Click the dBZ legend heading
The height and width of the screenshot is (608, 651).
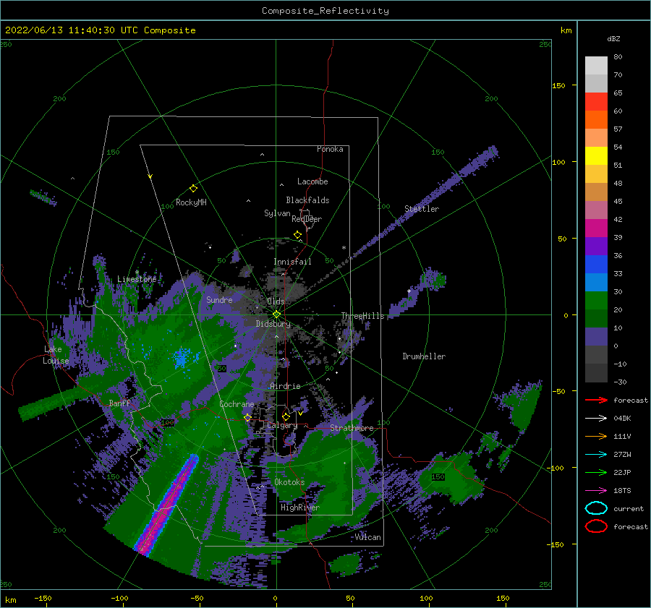(613, 38)
